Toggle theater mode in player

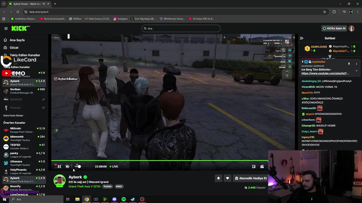click(262, 167)
